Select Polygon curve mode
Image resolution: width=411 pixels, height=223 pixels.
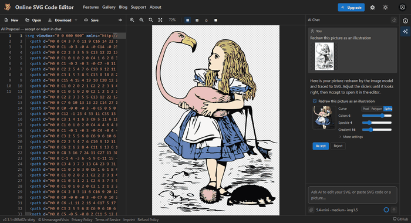coord(376,109)
